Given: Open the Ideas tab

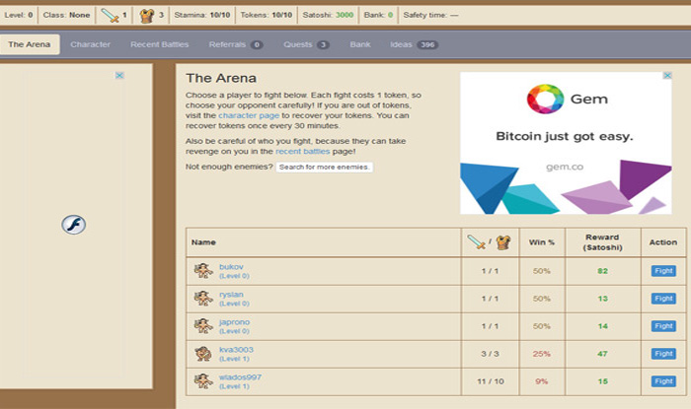Looking at the screenshot, I should click(414, 44).
